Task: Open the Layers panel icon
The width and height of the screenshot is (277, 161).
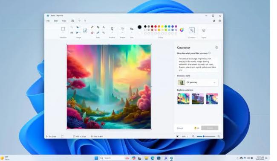Action: pyautogui.click(x=204, y=30)
